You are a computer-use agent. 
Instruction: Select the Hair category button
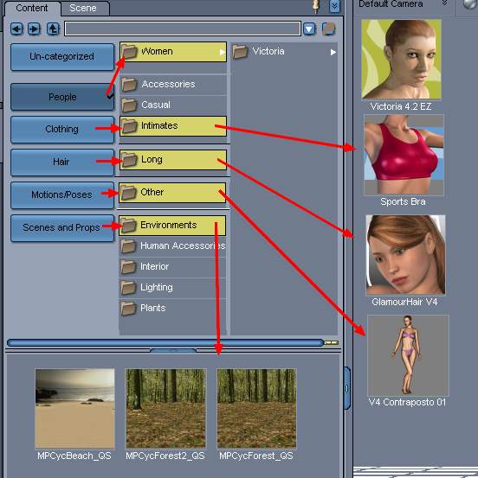click(62, 162)
